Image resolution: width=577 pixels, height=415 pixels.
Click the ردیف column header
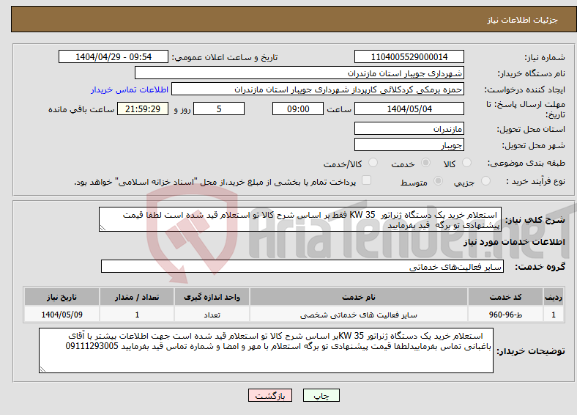[x=554, y=297]
